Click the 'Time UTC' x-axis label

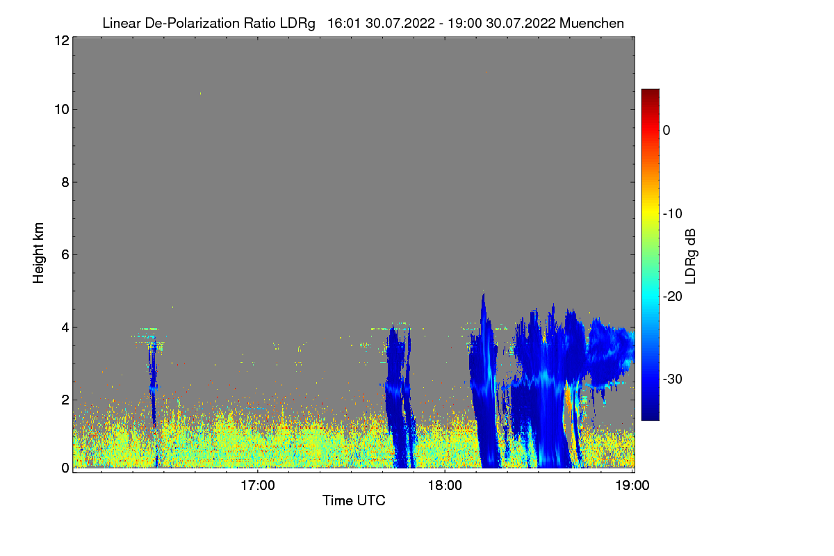tap(354, 500)
